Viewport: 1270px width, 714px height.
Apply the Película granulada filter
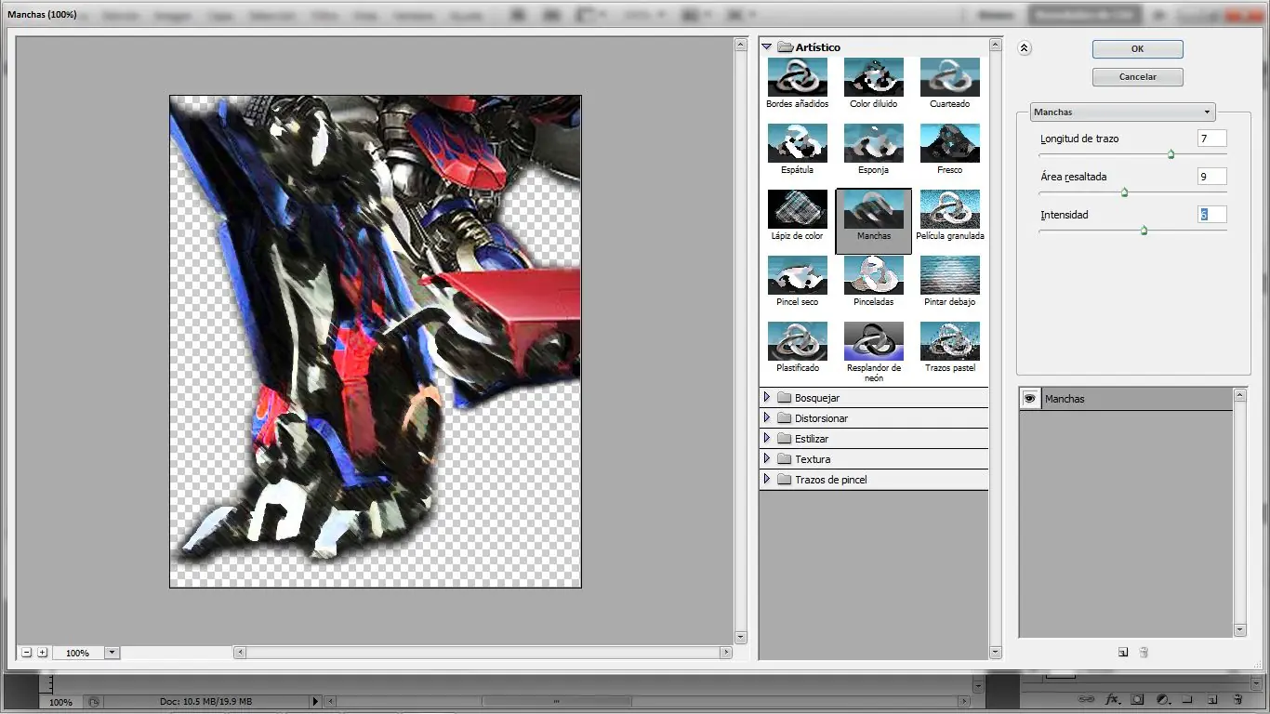pos(949,209)
